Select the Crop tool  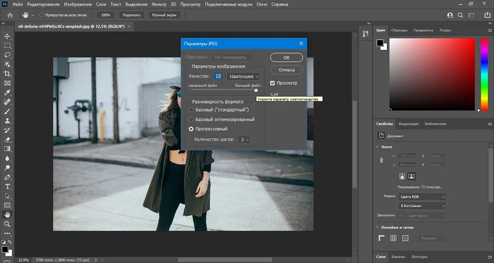[x=7, y=74]
